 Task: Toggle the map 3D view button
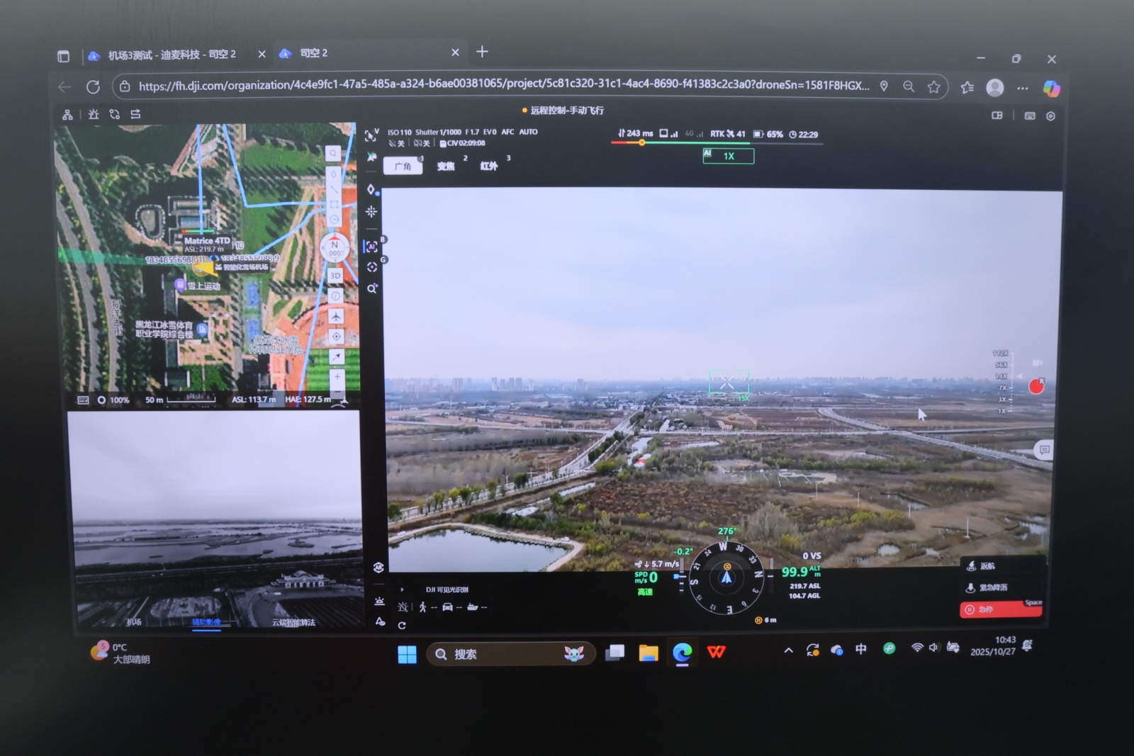pos(335,276)
